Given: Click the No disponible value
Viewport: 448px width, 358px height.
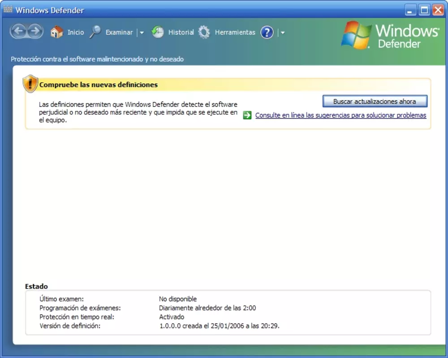Looking at the screenshot, I should (x=178, y=299).
